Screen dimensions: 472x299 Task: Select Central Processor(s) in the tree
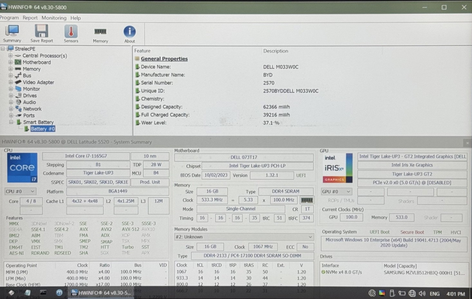[44, 56]
